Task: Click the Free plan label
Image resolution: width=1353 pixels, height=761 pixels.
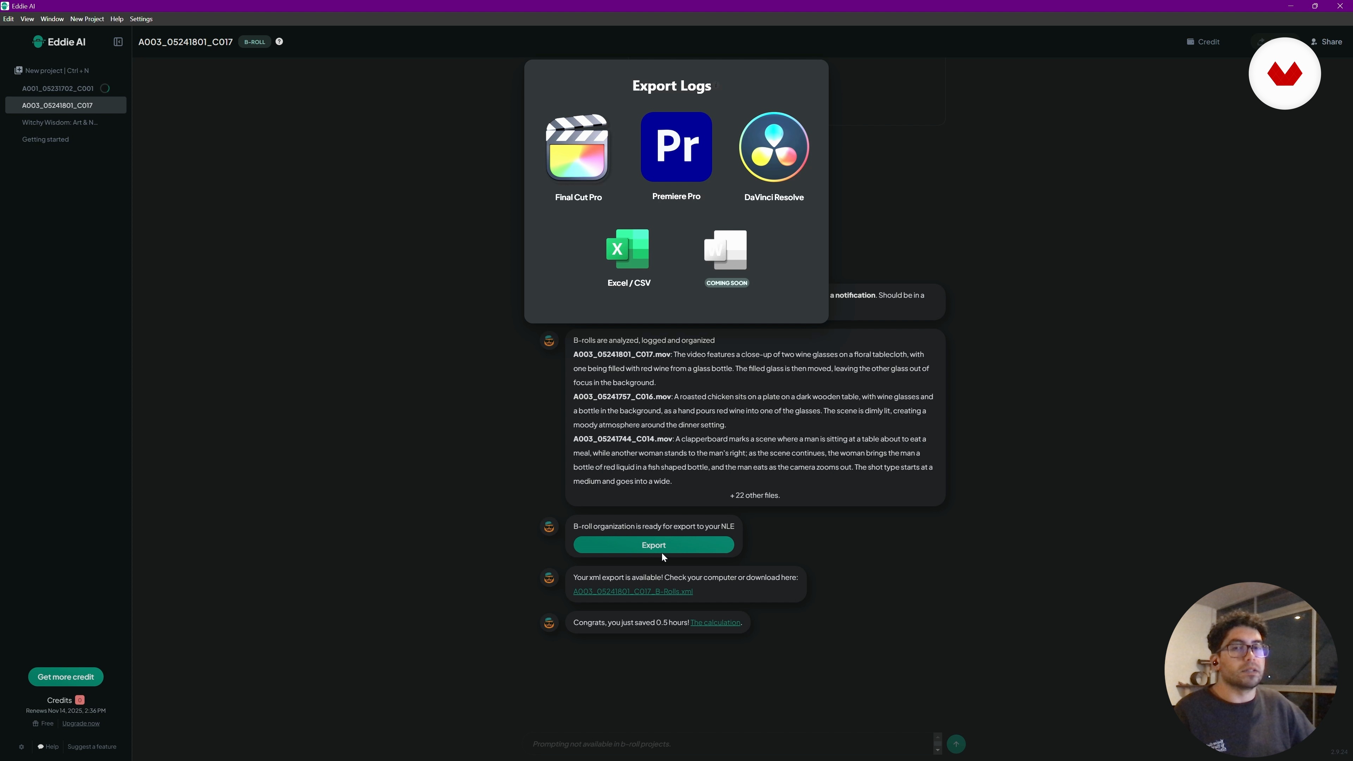Action: (43, 724)
